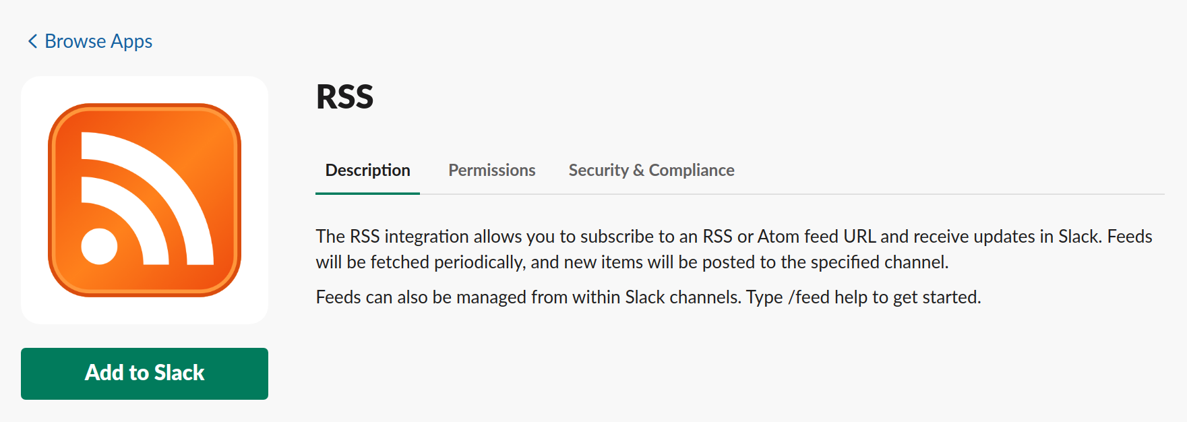Click the orange RSS app logo
This screenshot has width=1187, height=422.
tap(144, 200)
